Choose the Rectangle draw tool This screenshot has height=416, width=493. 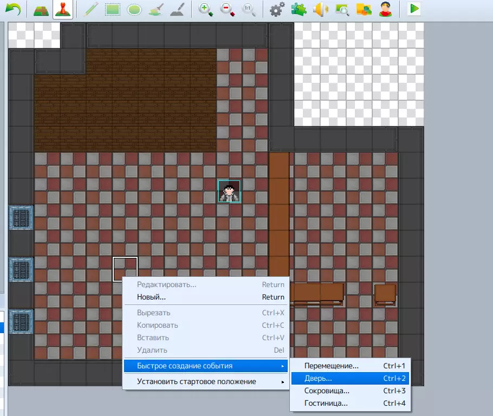(x=113, y=9)
